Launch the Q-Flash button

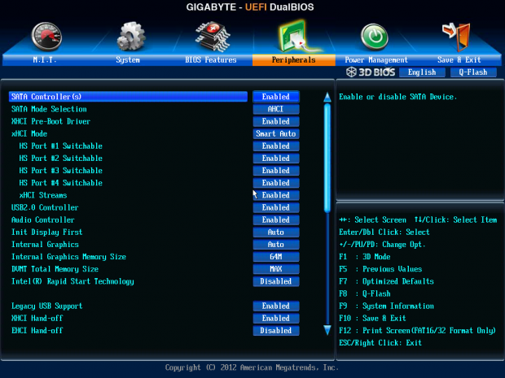pyautogui.click(x=473, y=72)
